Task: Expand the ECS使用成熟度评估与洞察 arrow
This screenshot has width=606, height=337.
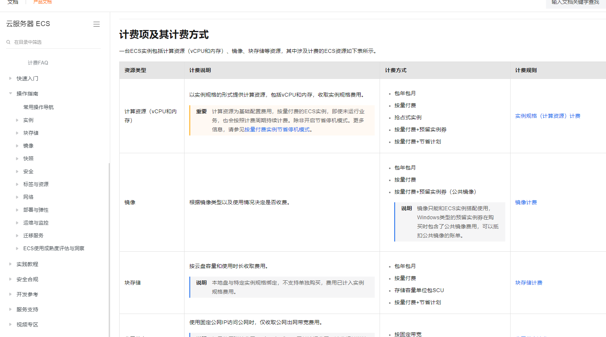Action: coord(17,248)
